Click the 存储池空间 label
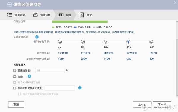 click(20, 22)
